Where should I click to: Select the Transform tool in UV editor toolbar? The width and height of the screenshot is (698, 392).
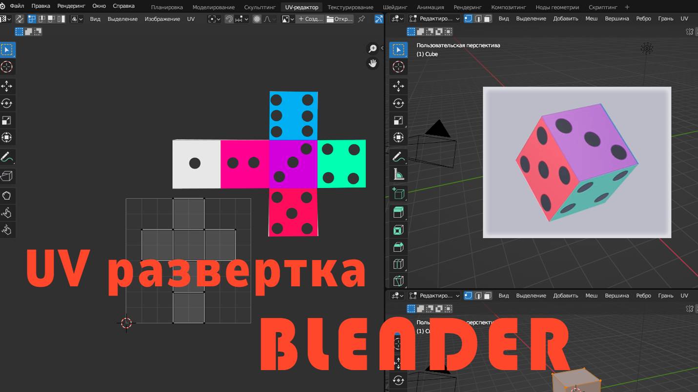click(7, 137)
